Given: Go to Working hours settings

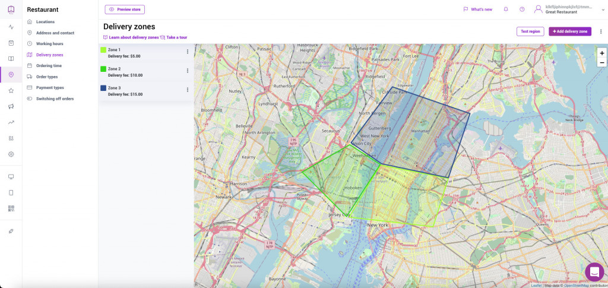Looking at the screenshot, I should [49, 44].
